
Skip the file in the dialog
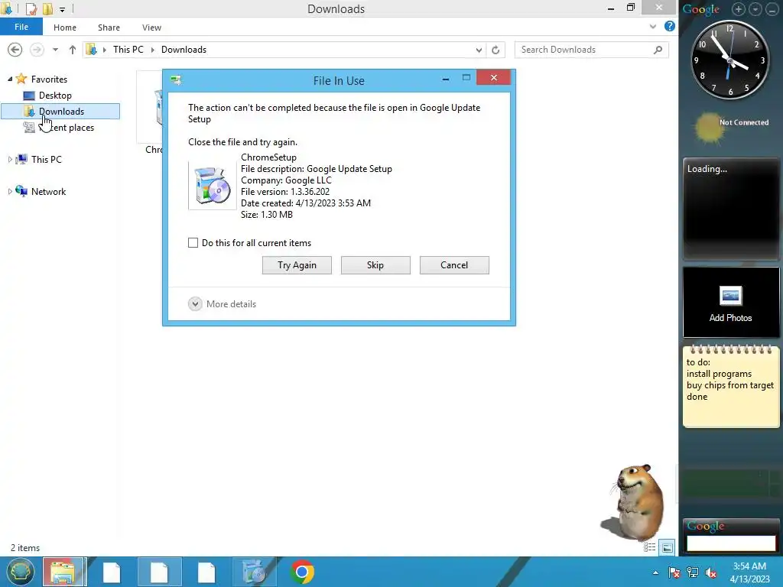click(375, 265)
